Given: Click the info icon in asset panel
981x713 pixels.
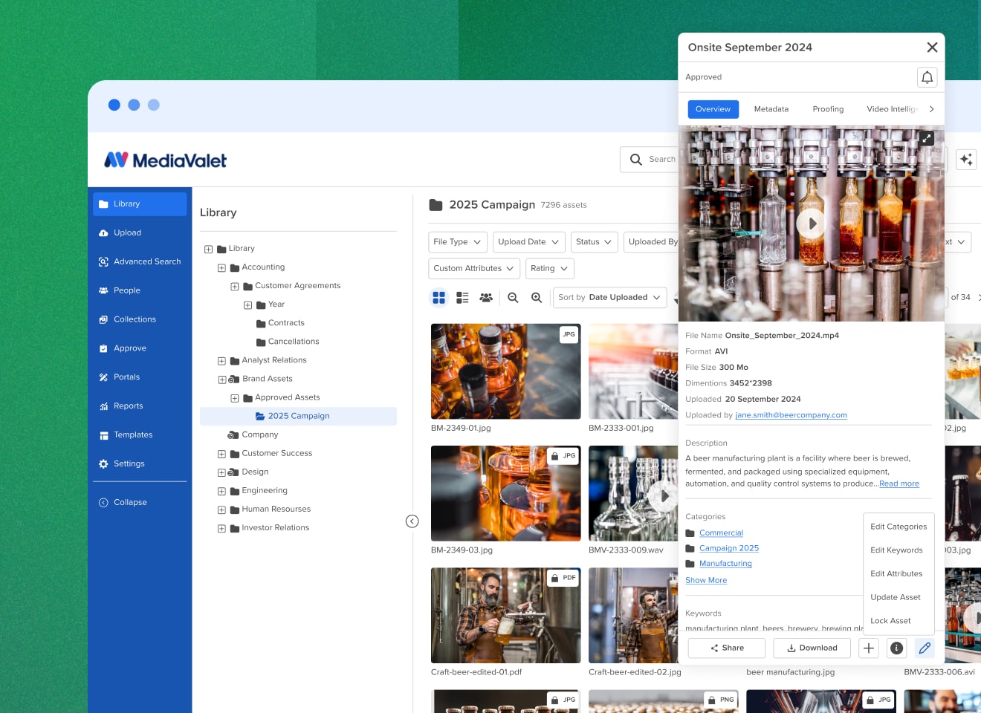Looking at the screenshot, I should coord(897,648).
